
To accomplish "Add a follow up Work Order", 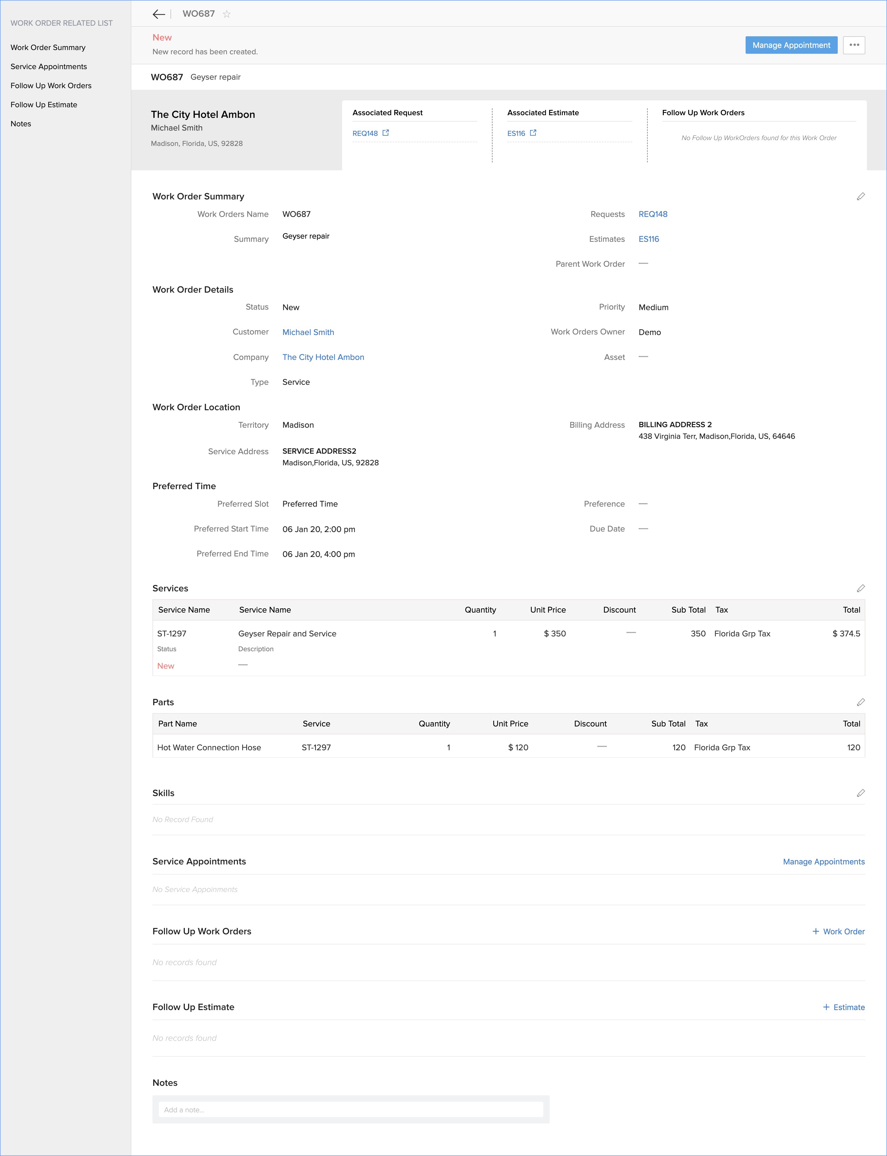I will point(838,932).
